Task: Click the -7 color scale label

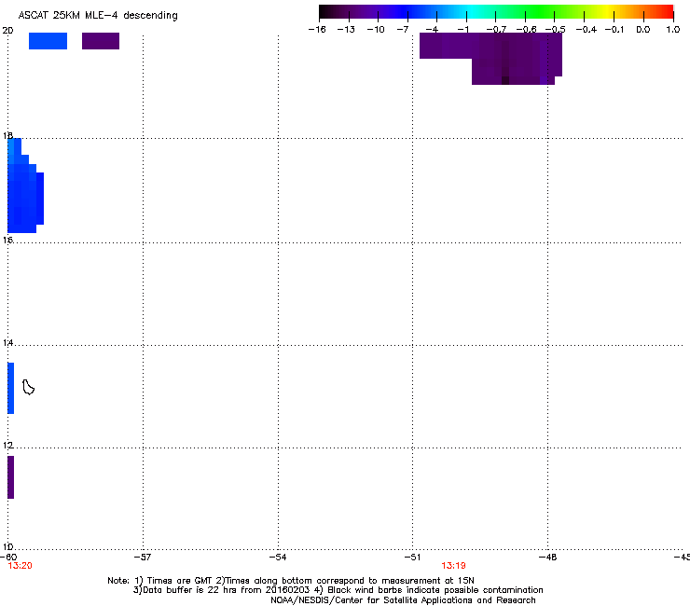Action: [x=403, y=30]
